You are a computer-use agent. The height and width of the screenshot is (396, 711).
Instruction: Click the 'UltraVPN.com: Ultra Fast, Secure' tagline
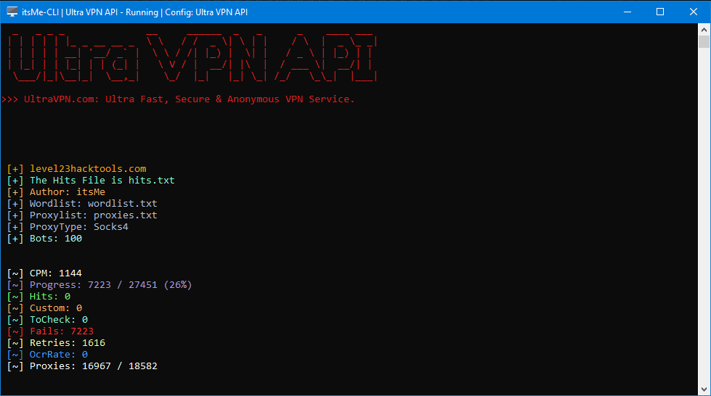[x=178, y=99]
